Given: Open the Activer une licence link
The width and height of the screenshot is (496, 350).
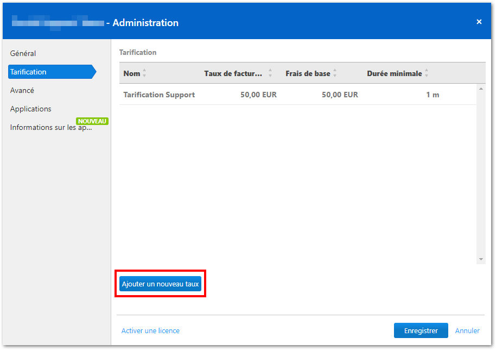Looking at the screenshot, I should tap(150, 330).
